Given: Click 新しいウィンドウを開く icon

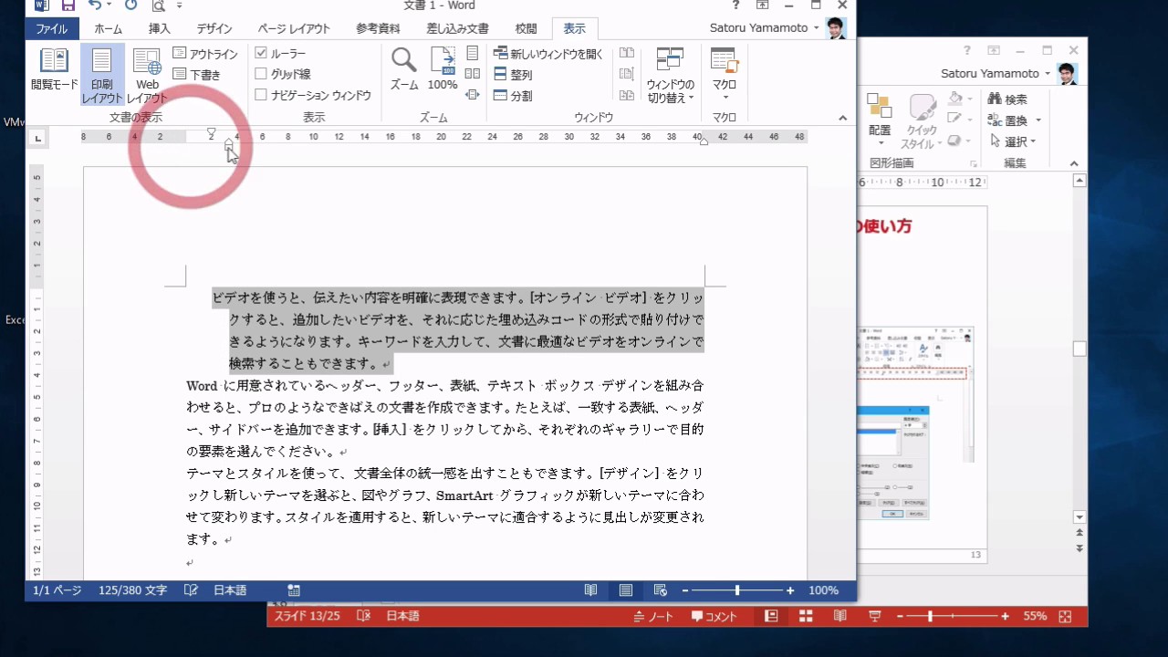Looking at the screenshot, I should pyautogui.click(x=500, y=54).
